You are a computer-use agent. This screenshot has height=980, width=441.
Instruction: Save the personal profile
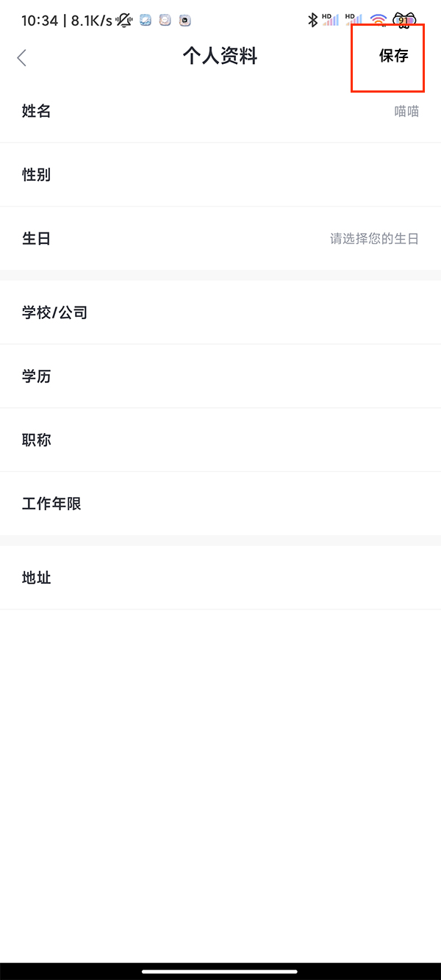click(393, 57)
